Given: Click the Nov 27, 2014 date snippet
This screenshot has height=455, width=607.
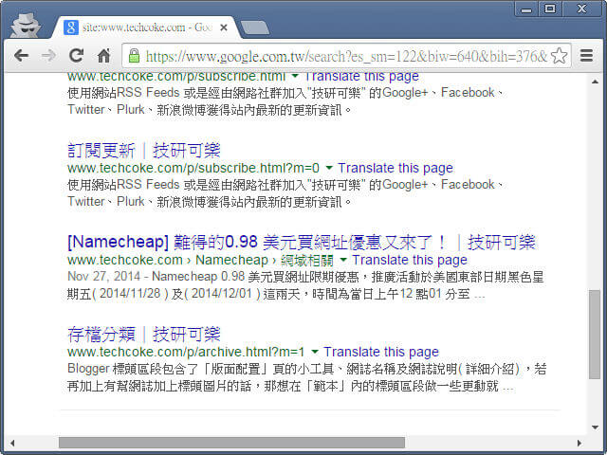Looking at the screenshot, I should click(x=103, y=276).
